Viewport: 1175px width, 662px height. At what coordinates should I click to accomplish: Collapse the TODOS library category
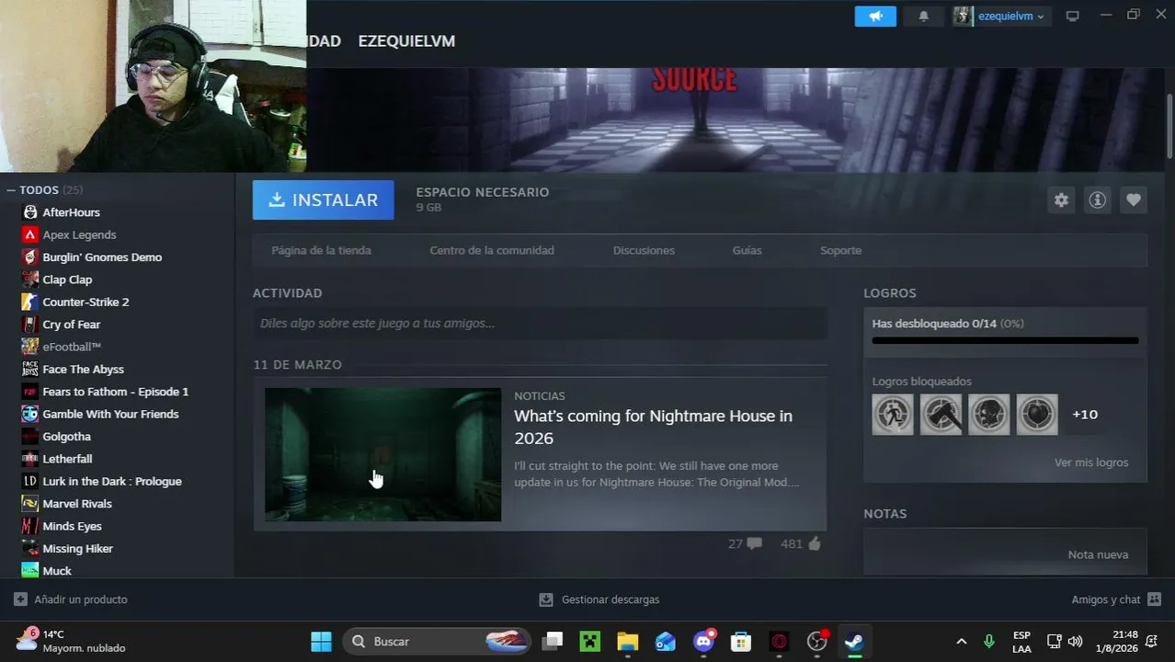pyautogui.click(x=11, y=190)
